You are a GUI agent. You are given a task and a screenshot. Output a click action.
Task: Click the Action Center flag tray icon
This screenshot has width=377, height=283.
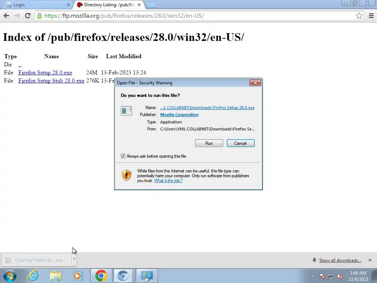(322, 276)
